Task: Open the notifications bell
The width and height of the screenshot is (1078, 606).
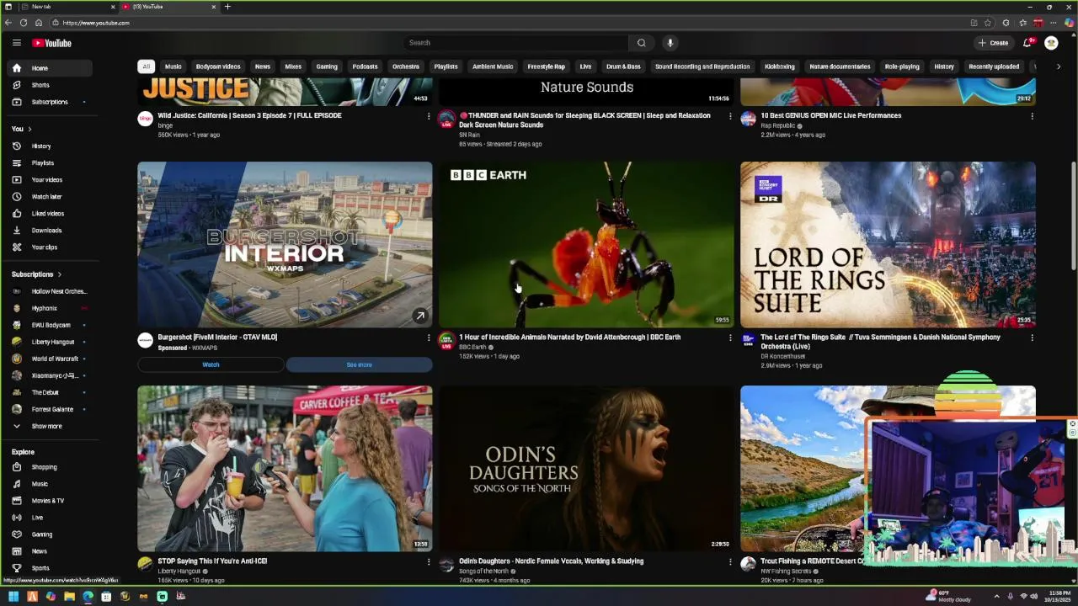Action: coord(1027,43)
